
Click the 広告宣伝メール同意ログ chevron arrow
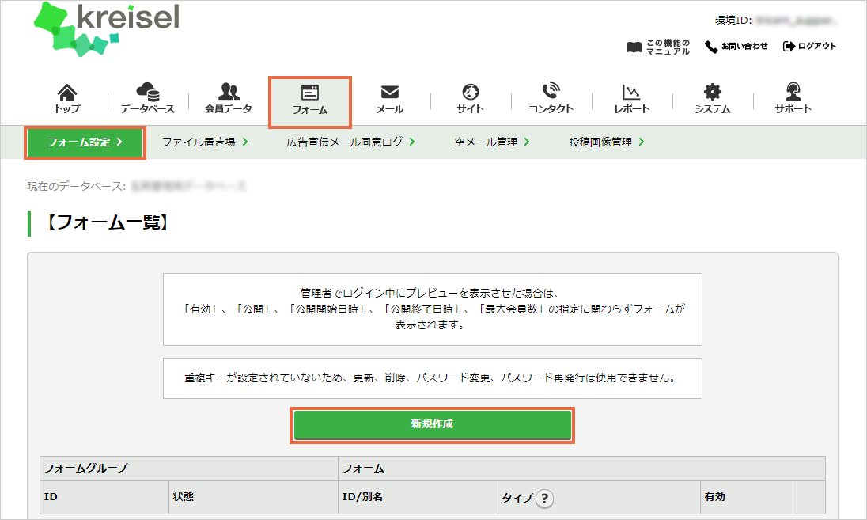[x=412, y=142]
